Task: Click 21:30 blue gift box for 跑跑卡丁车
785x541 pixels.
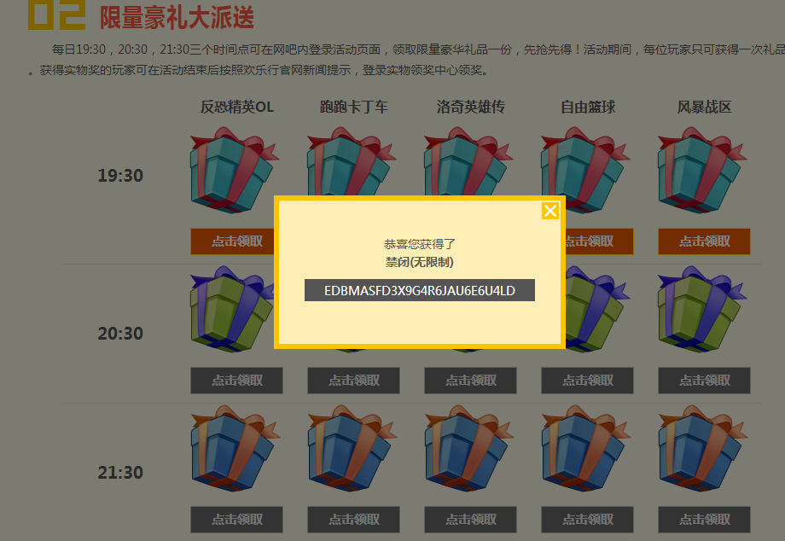Action: 352,448
